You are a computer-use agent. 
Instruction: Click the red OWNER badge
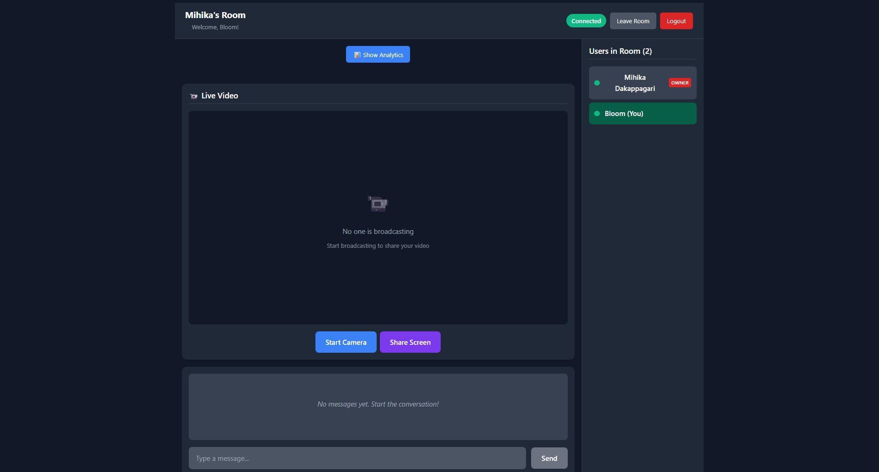point(680,83)
